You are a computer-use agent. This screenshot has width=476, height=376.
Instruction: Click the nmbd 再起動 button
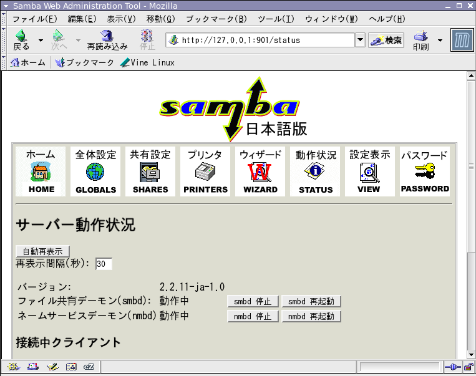click(311, 316)
